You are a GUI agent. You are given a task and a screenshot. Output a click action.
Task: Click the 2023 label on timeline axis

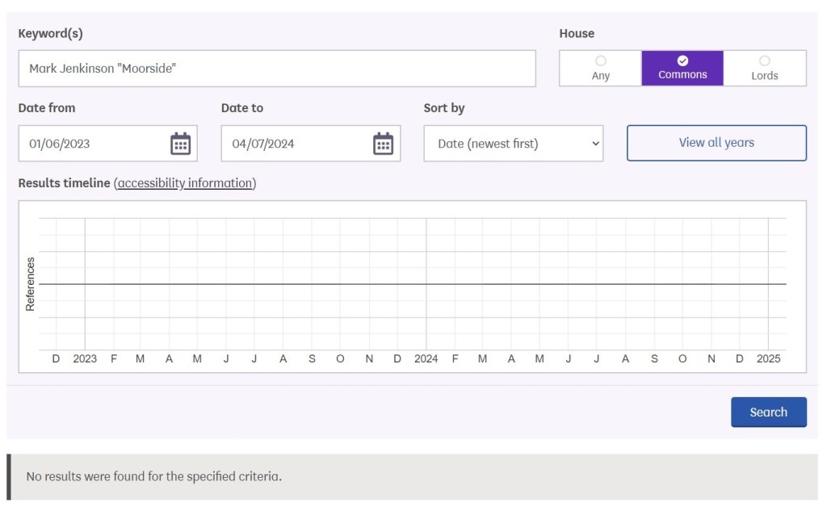coord(85,358)
